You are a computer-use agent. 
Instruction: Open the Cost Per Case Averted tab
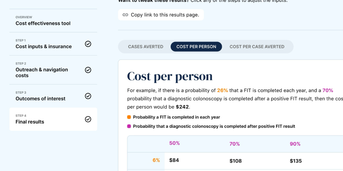coord(257,47)
